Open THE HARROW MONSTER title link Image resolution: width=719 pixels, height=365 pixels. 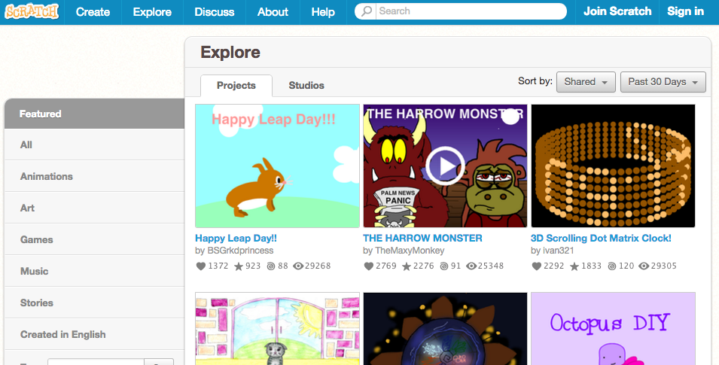422,239
